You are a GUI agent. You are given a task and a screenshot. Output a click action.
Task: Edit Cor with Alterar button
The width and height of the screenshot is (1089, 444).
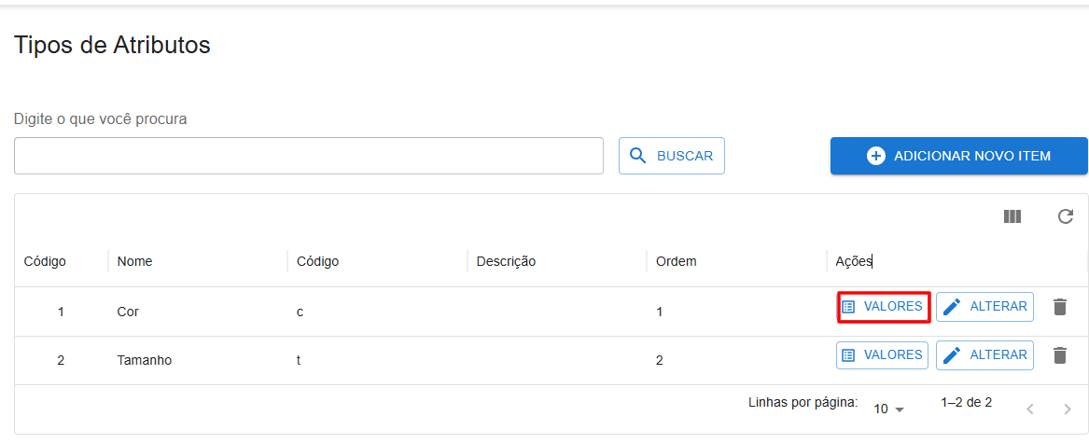984,307
